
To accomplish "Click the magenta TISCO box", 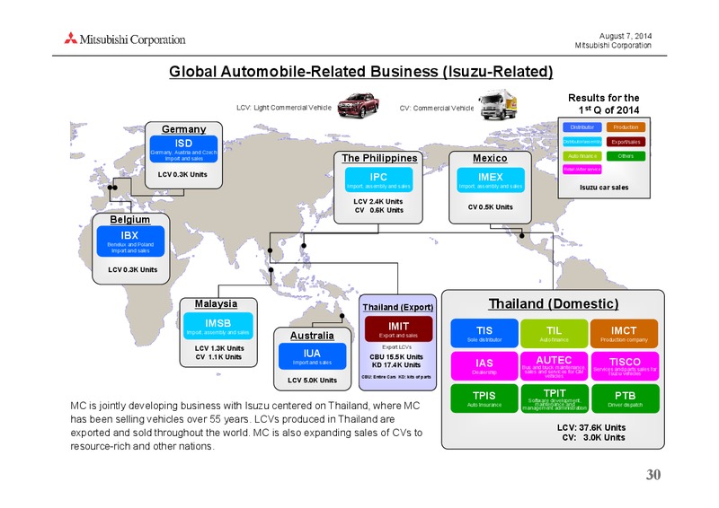I will coord(625,366).
